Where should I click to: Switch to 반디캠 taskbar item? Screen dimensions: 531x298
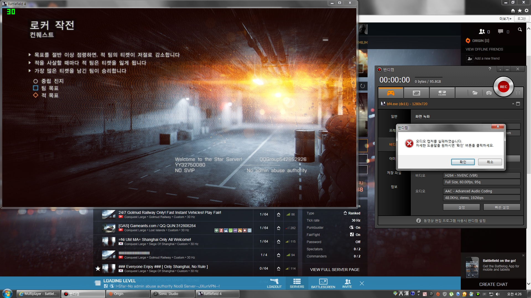(83, 294)
